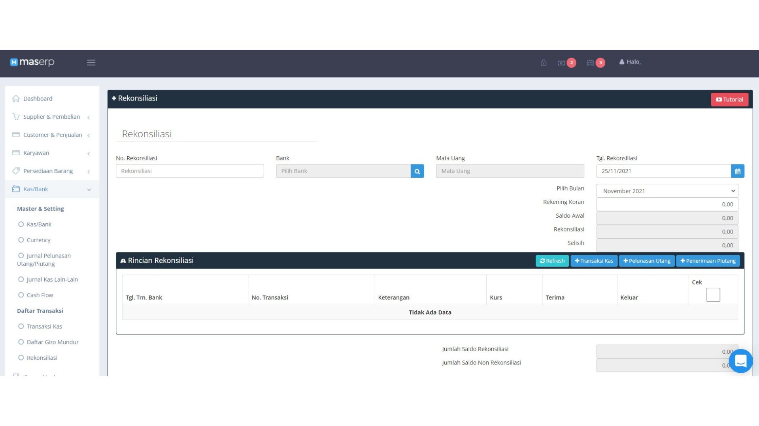
Task: Collapse the Kas/Bank sidebar section
Action: click(x=52, y=189)
